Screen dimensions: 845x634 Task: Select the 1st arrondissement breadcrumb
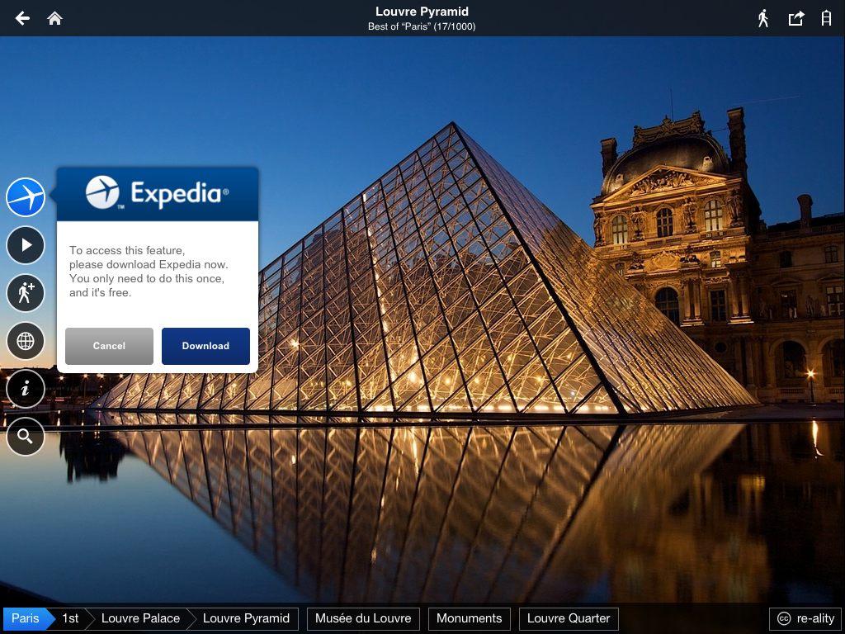pyautogui.click(x=71, y=618)
